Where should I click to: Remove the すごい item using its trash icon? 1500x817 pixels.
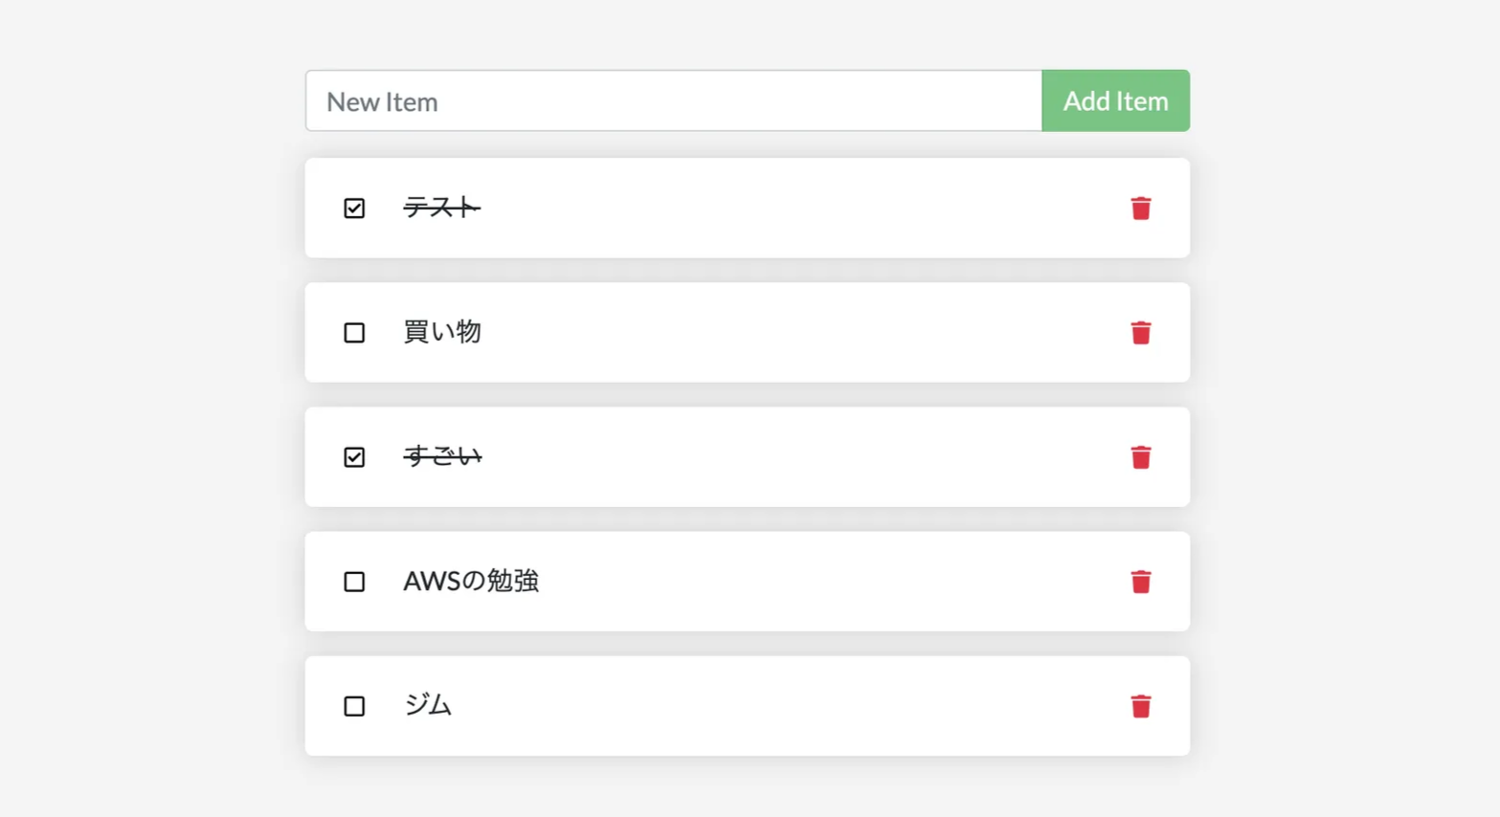pos(1140,457)
